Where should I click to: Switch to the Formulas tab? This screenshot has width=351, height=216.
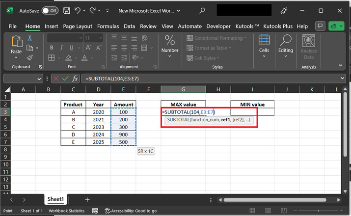[x=108, y=26]
